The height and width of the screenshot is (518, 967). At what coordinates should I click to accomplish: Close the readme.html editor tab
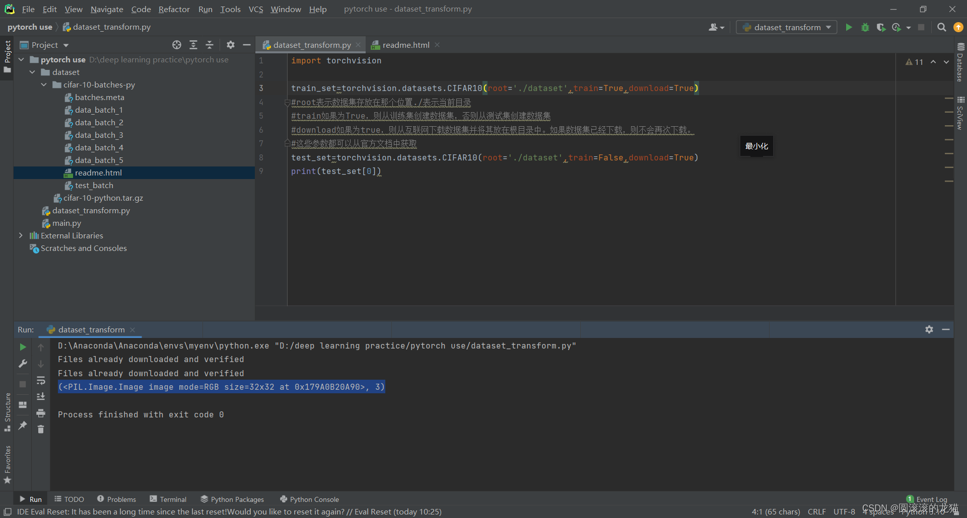click(437, 45)
